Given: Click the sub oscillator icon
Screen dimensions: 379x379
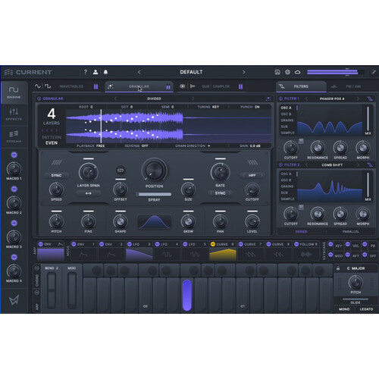Looking at the screenshot, I should click(182, 86).
